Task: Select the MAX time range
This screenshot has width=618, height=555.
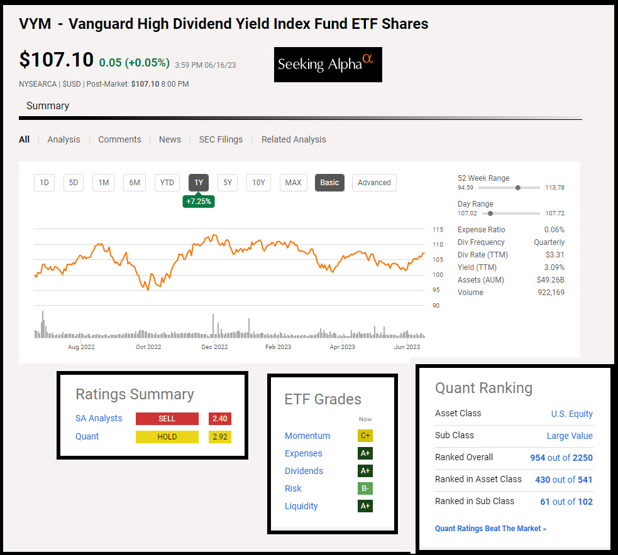Action: click(293, 183)
